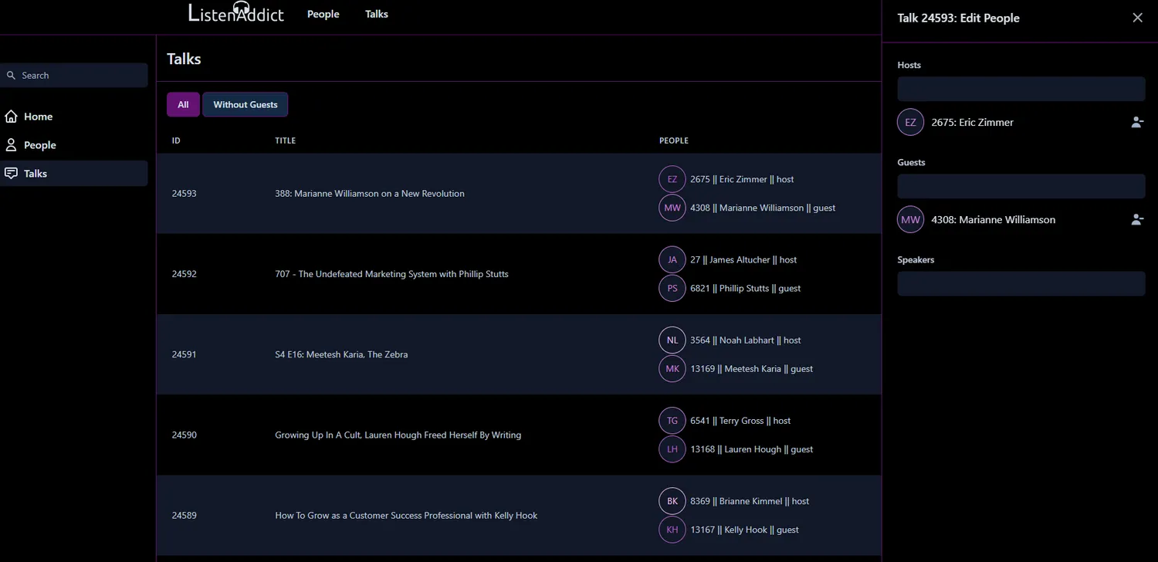Click the MW avatar in the Guests section

click(910, 219)
